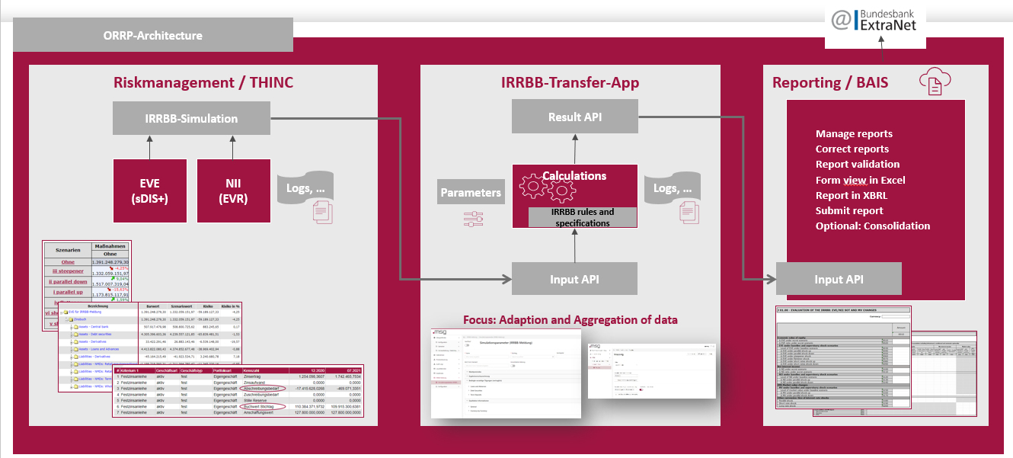Click the document icon under Riskmanagement Logs
Screen dimensions: 1013x458
(x=324, y=212)
